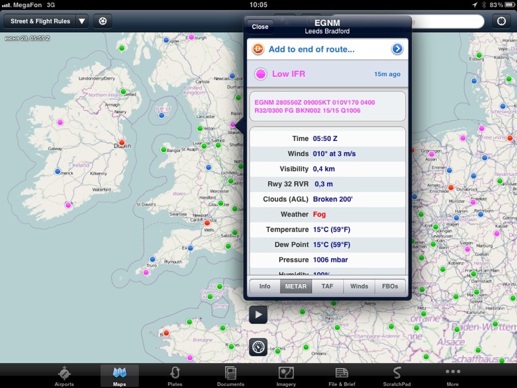The width and height of the screenshot is (517, 388).
Task: Open the Imagery section
Action: click(286, 376)
